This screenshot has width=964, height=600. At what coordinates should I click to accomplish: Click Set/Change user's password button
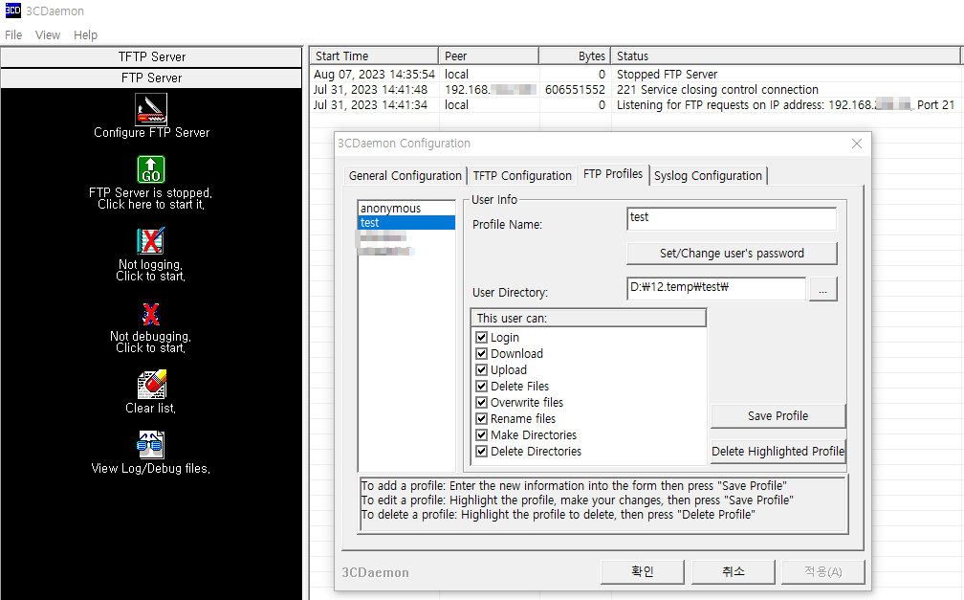click(732, 253)
